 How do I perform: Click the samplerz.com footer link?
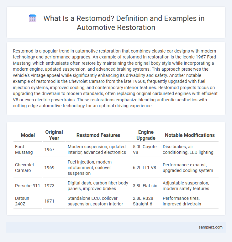click(210, 227)
